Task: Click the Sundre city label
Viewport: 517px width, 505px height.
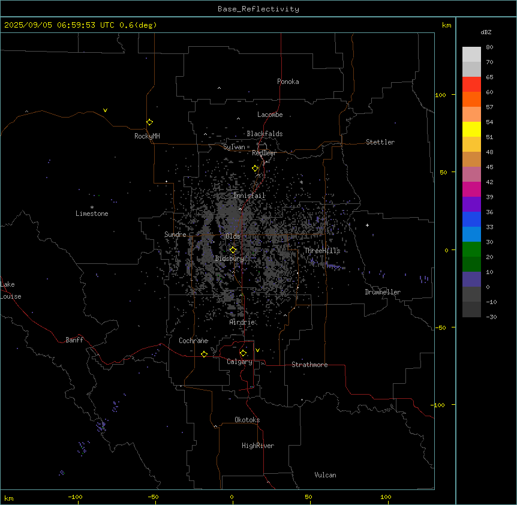Action: pyautogui.click(x=175, y=235)
